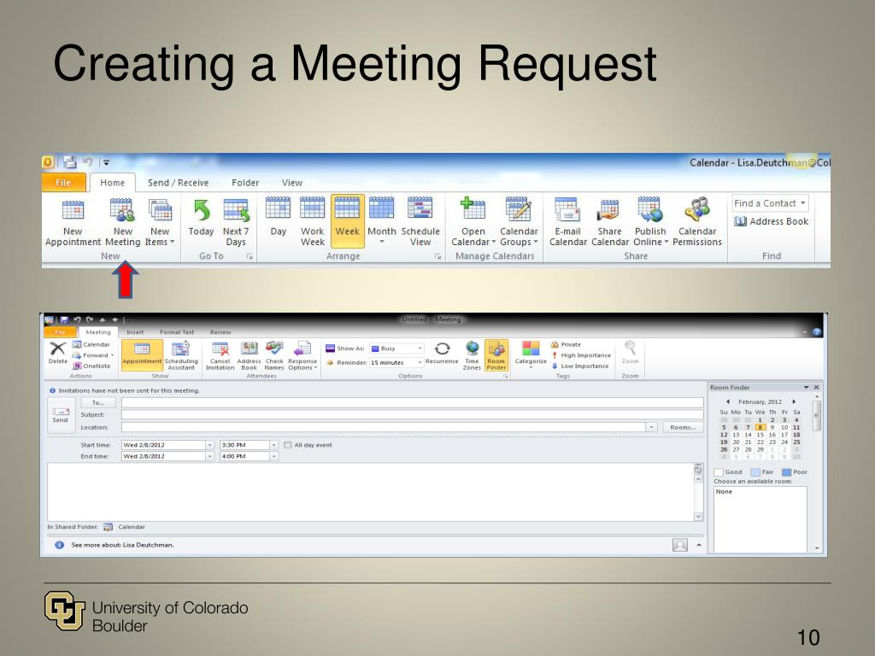Open Calendar Permissions
The image size is (875, 656).
pos(697,221)
